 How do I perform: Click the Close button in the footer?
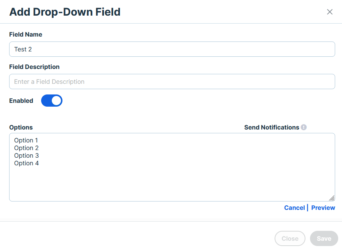(x=290, y=238)
